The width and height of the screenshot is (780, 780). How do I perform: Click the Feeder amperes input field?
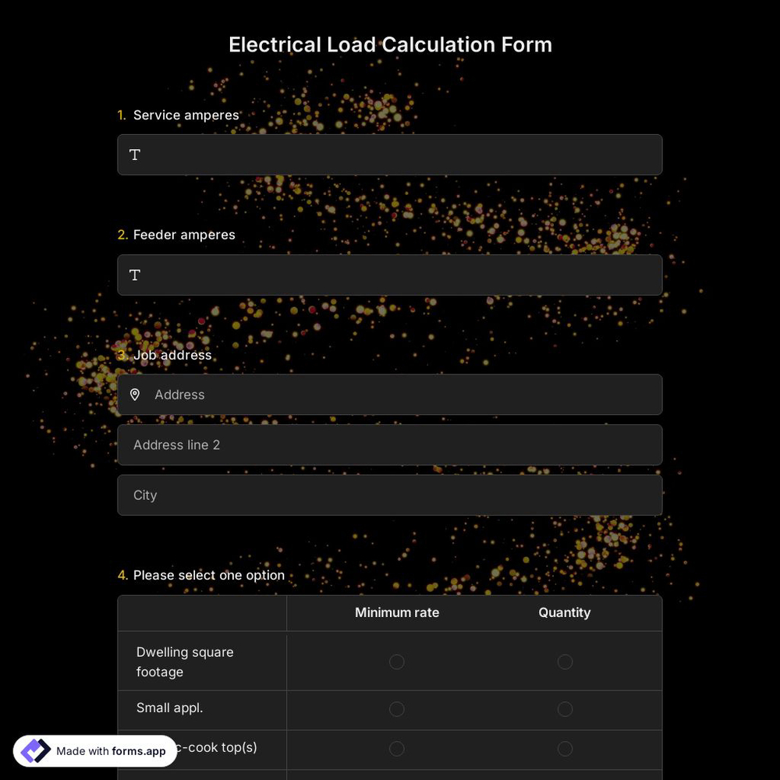pos(390,275)
